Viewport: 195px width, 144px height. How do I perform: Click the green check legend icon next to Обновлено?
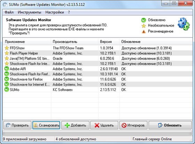point(143,20)
